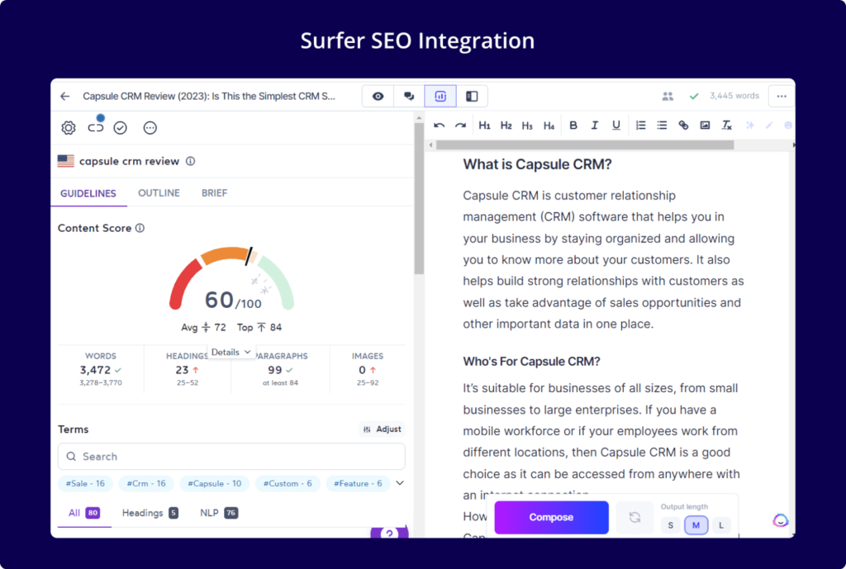Image resolution: width=846 pixels, height=569 pixels.
Task: Click the insert link icon in toolbar
Action: point(683,126)
